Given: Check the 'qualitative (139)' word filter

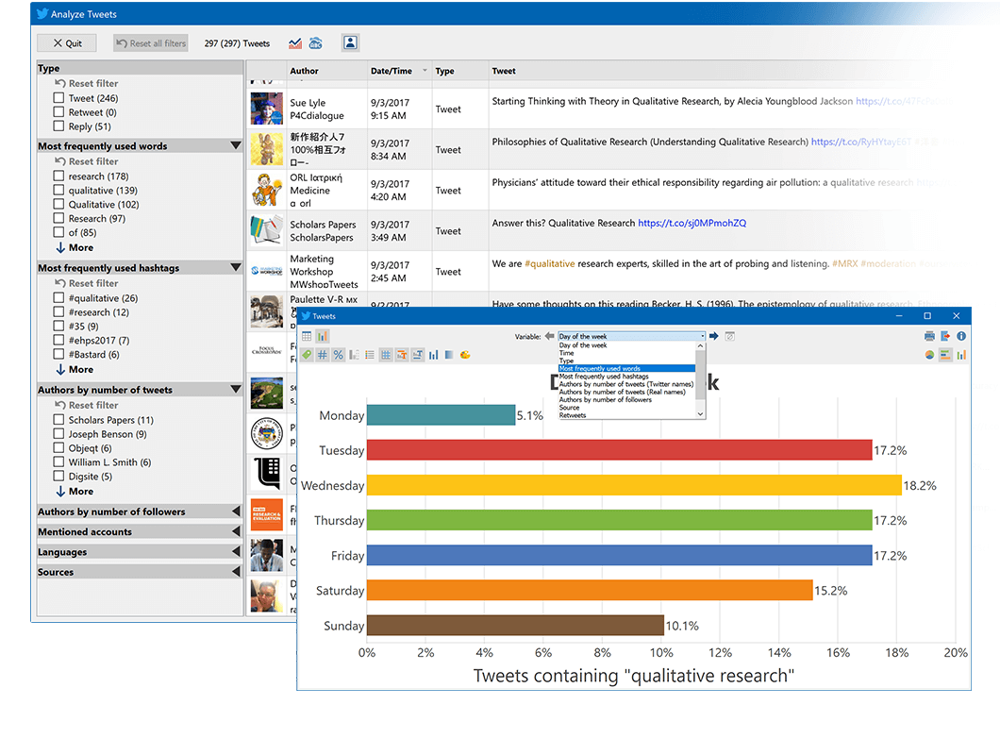Looking at the screenshot, I should (58, 190).
